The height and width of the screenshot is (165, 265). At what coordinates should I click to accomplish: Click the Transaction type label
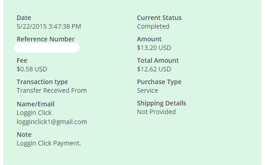(x=42, y=82)
